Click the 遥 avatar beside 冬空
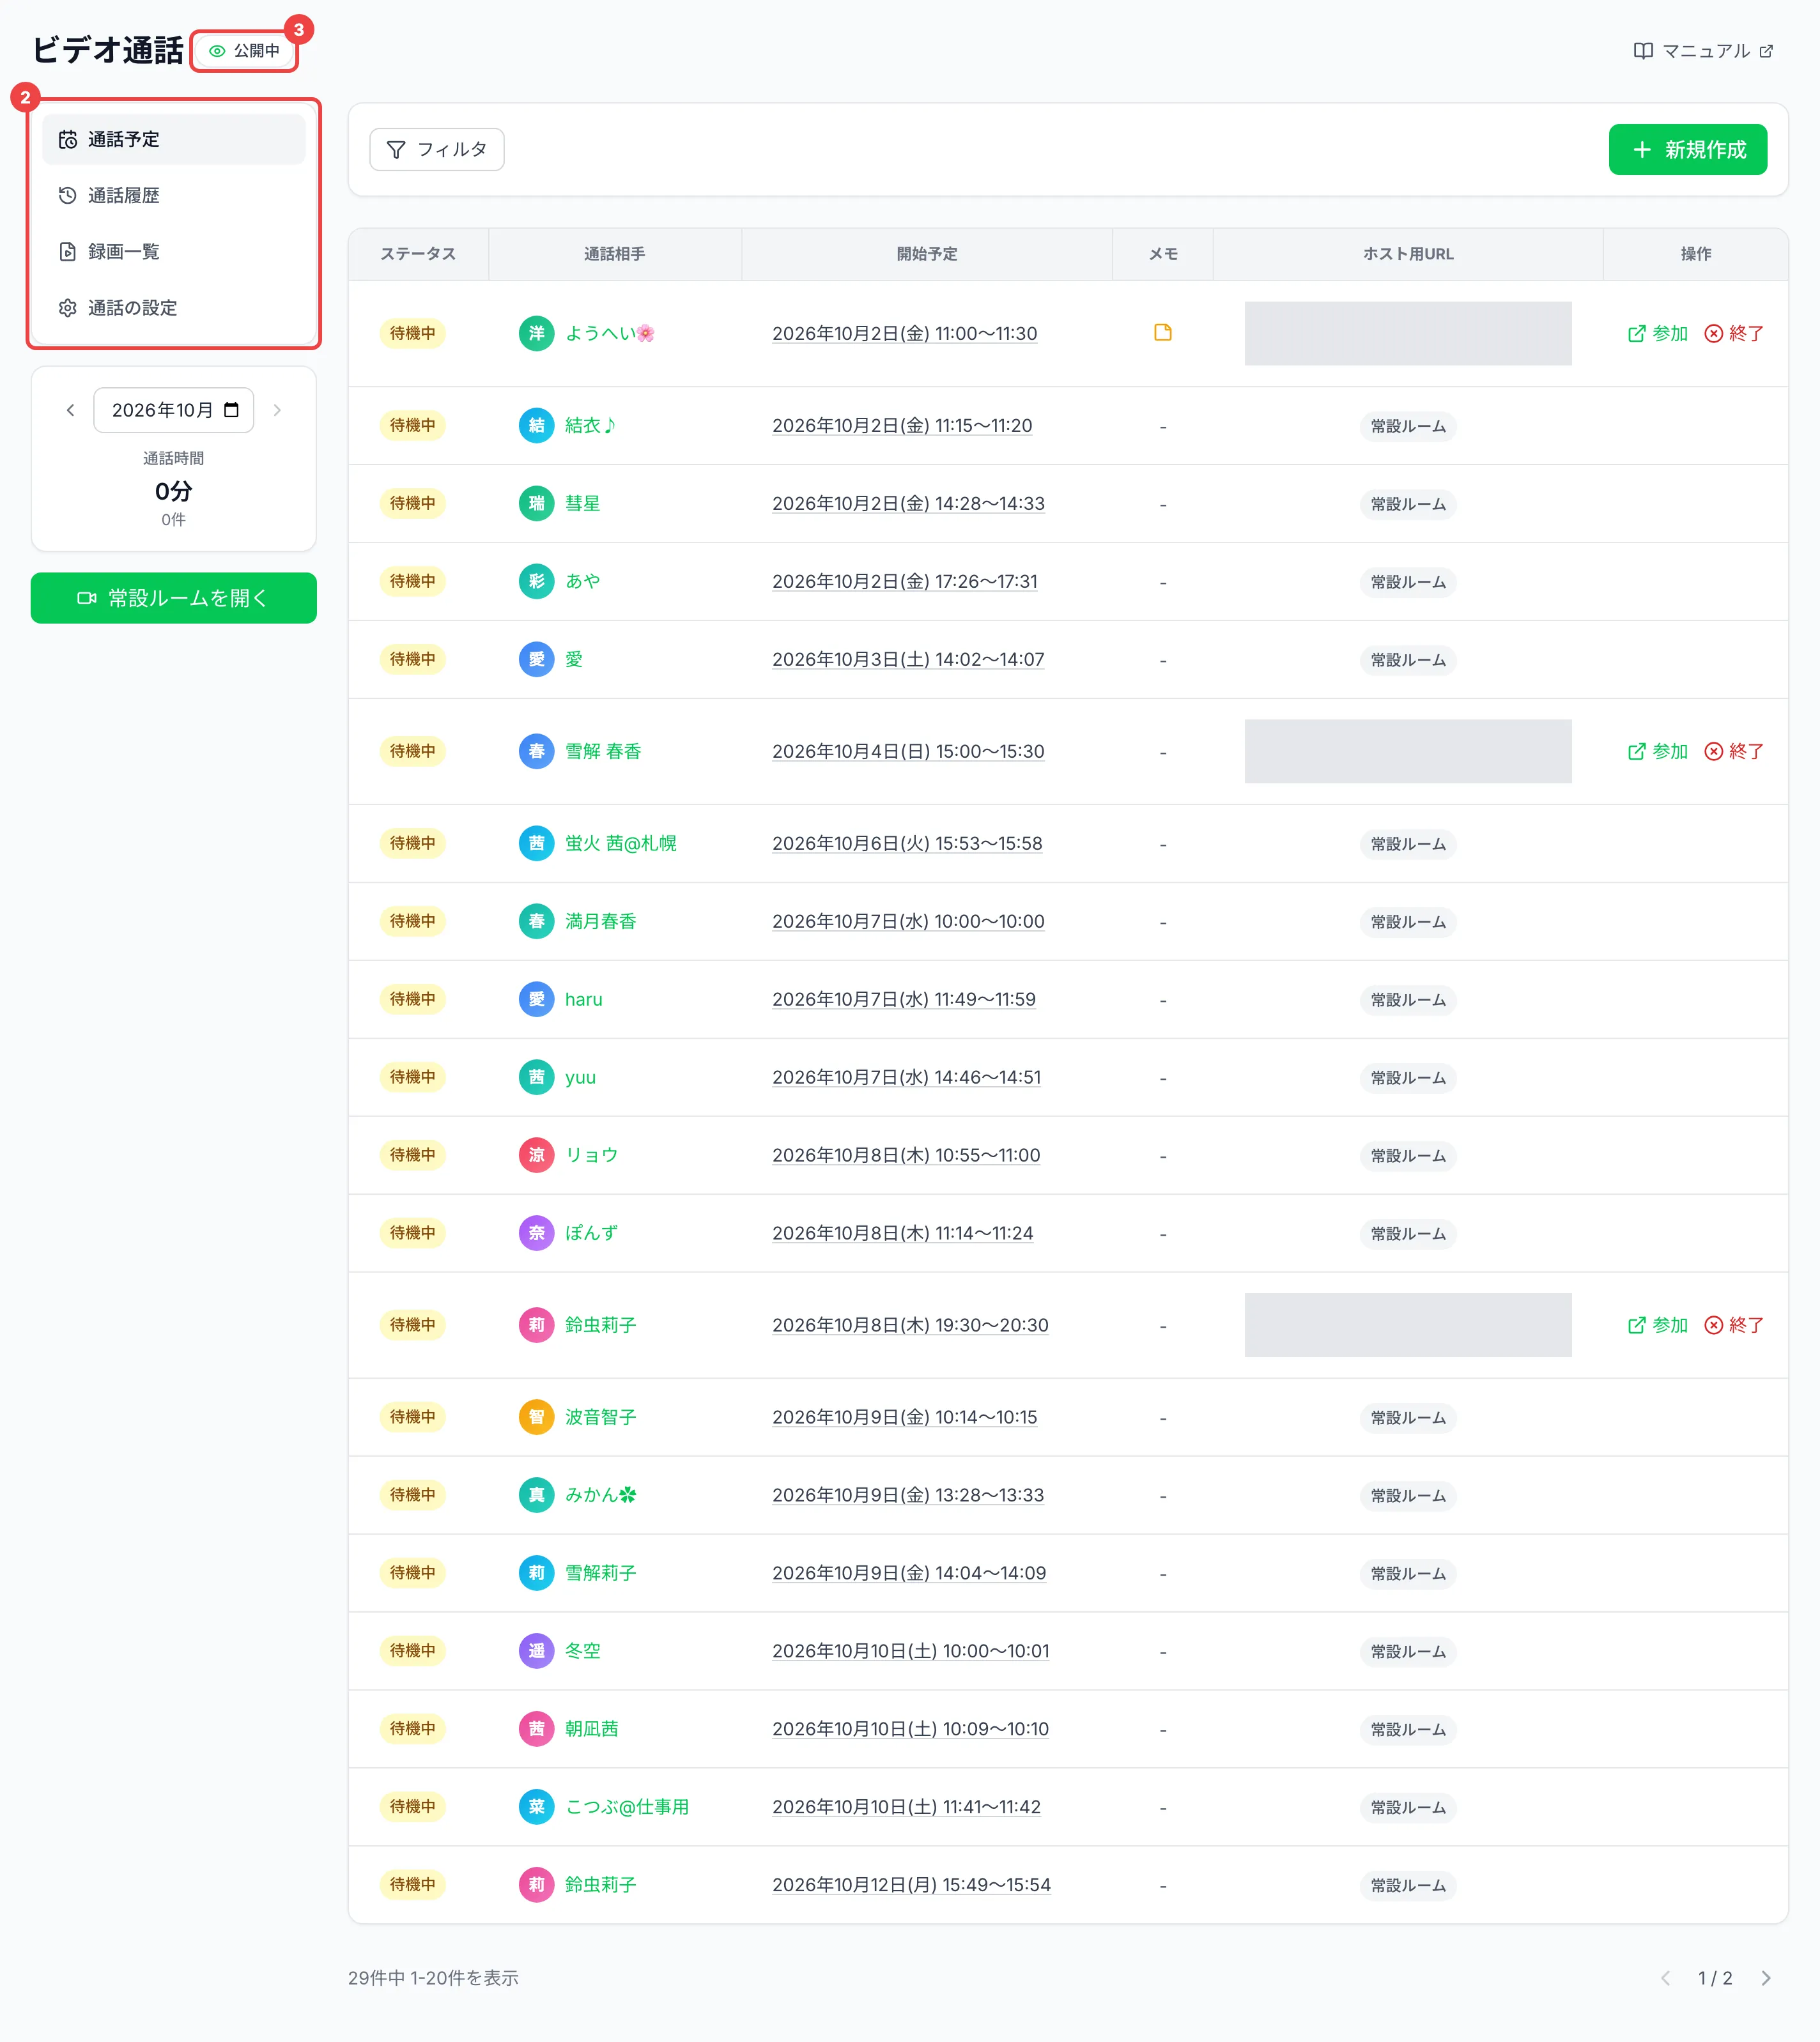Image resolution: width=1820 pixels, height=2042 pixels. (x=536, y=1651)
